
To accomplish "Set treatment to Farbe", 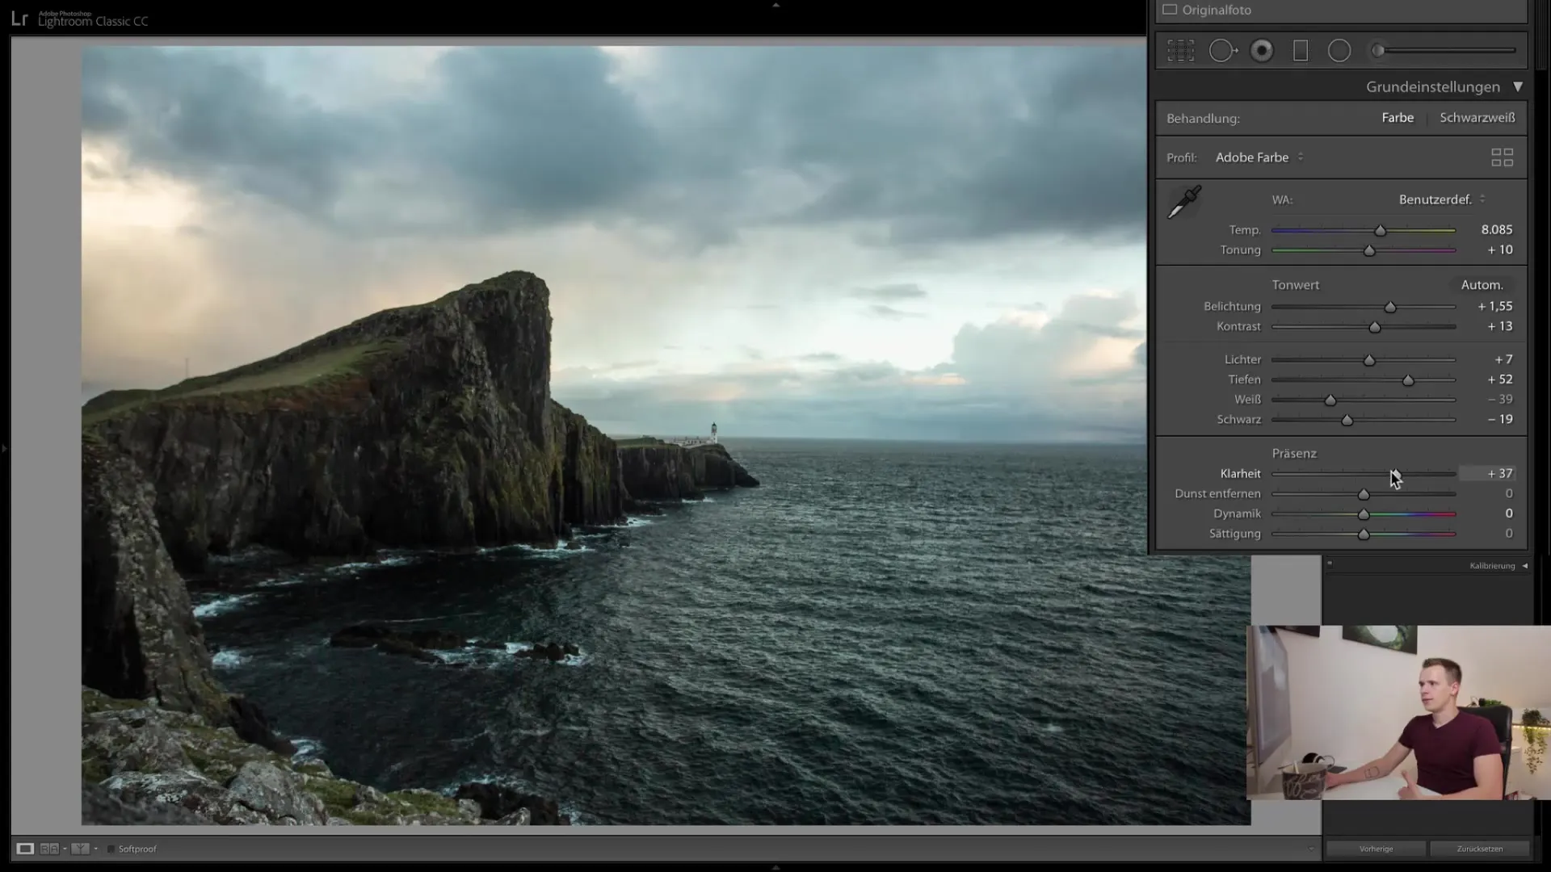I will 1398,118.
